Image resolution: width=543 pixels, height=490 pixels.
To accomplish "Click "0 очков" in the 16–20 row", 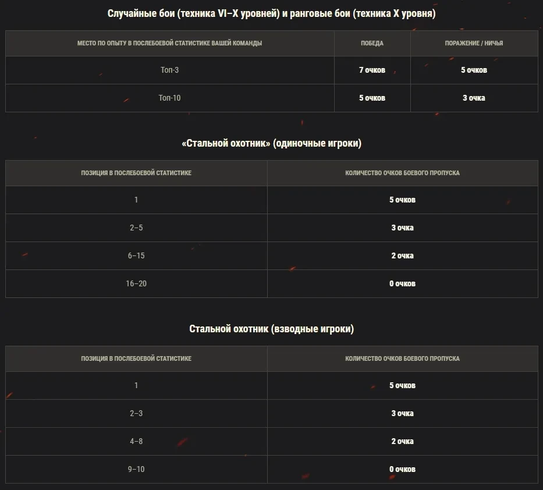I will [402, 284].
